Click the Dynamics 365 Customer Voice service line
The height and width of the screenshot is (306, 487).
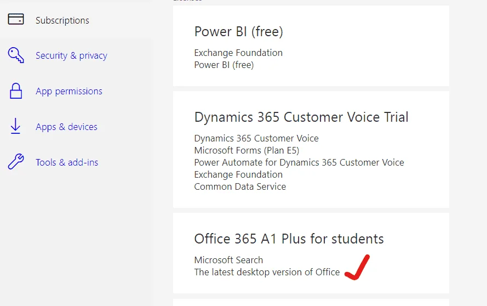point(256,138)
